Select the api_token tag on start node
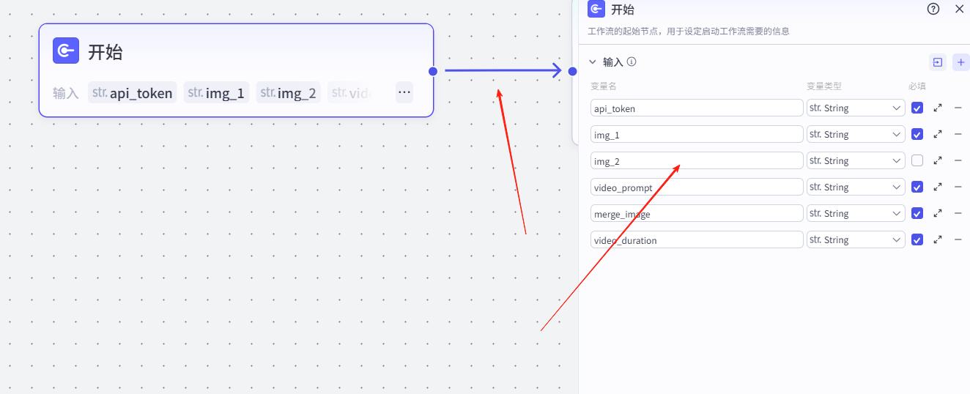This screenshot has height=394, width=970. coord(133,93)
